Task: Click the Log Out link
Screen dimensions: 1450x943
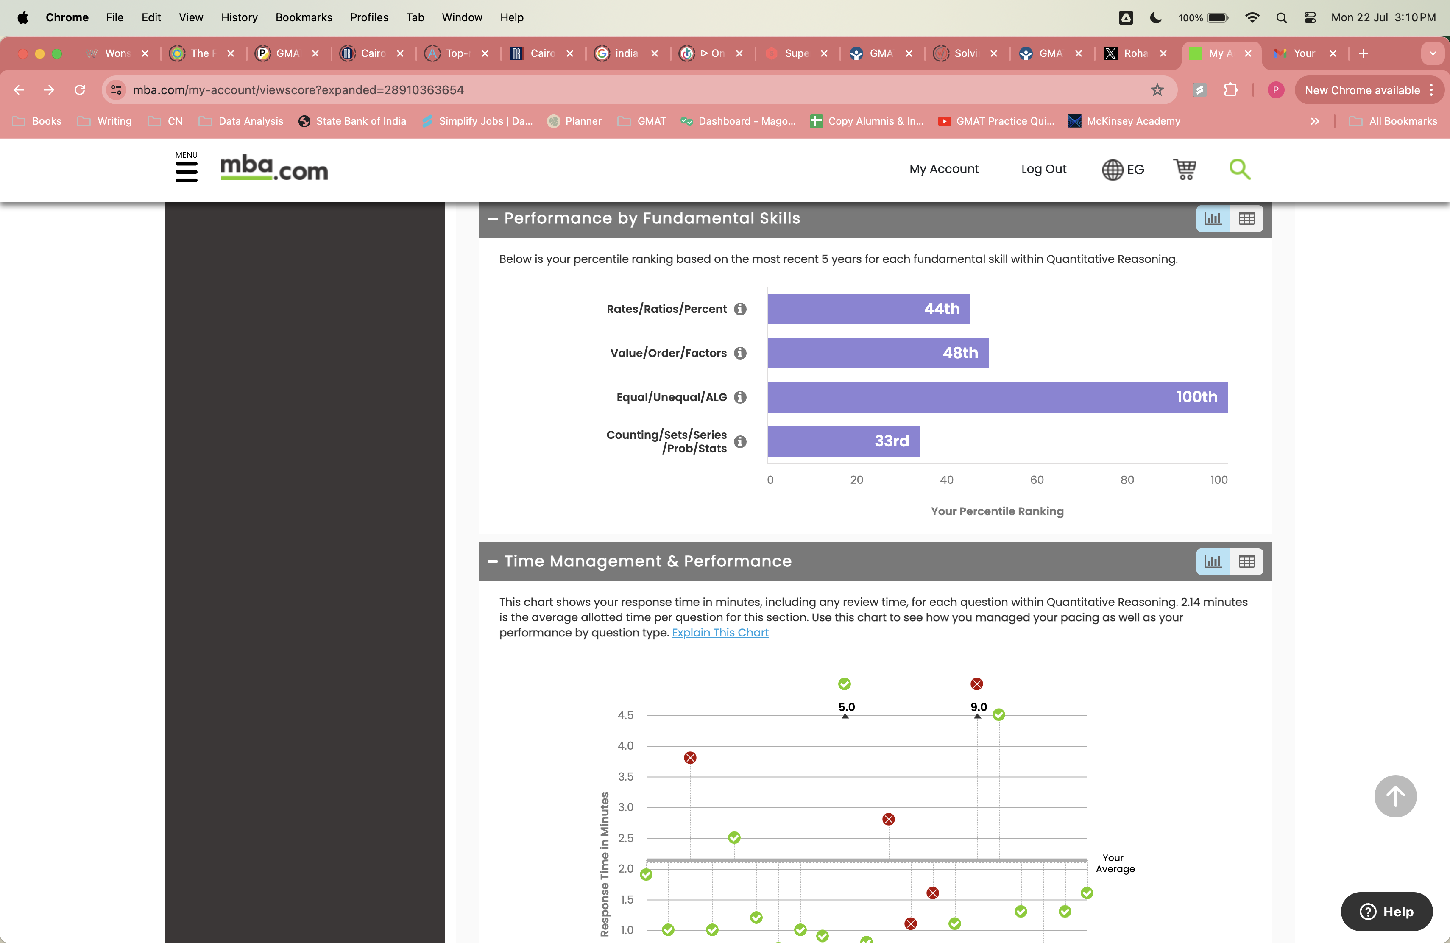Action: [x=1043, y=169]
